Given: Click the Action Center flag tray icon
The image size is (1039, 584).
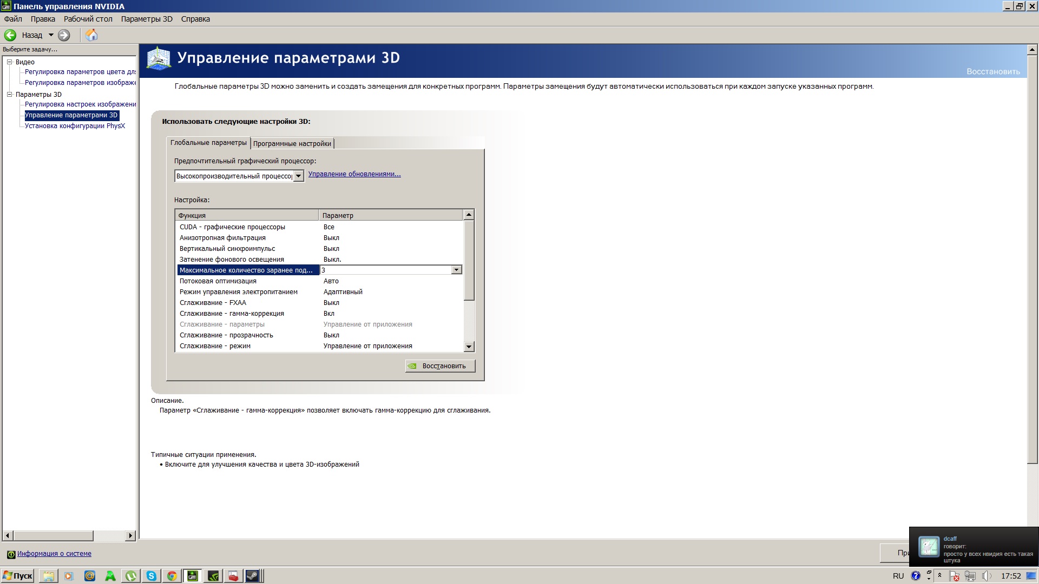Looking at the screenshot, I should pyautogui.click(x=955, y=576).
